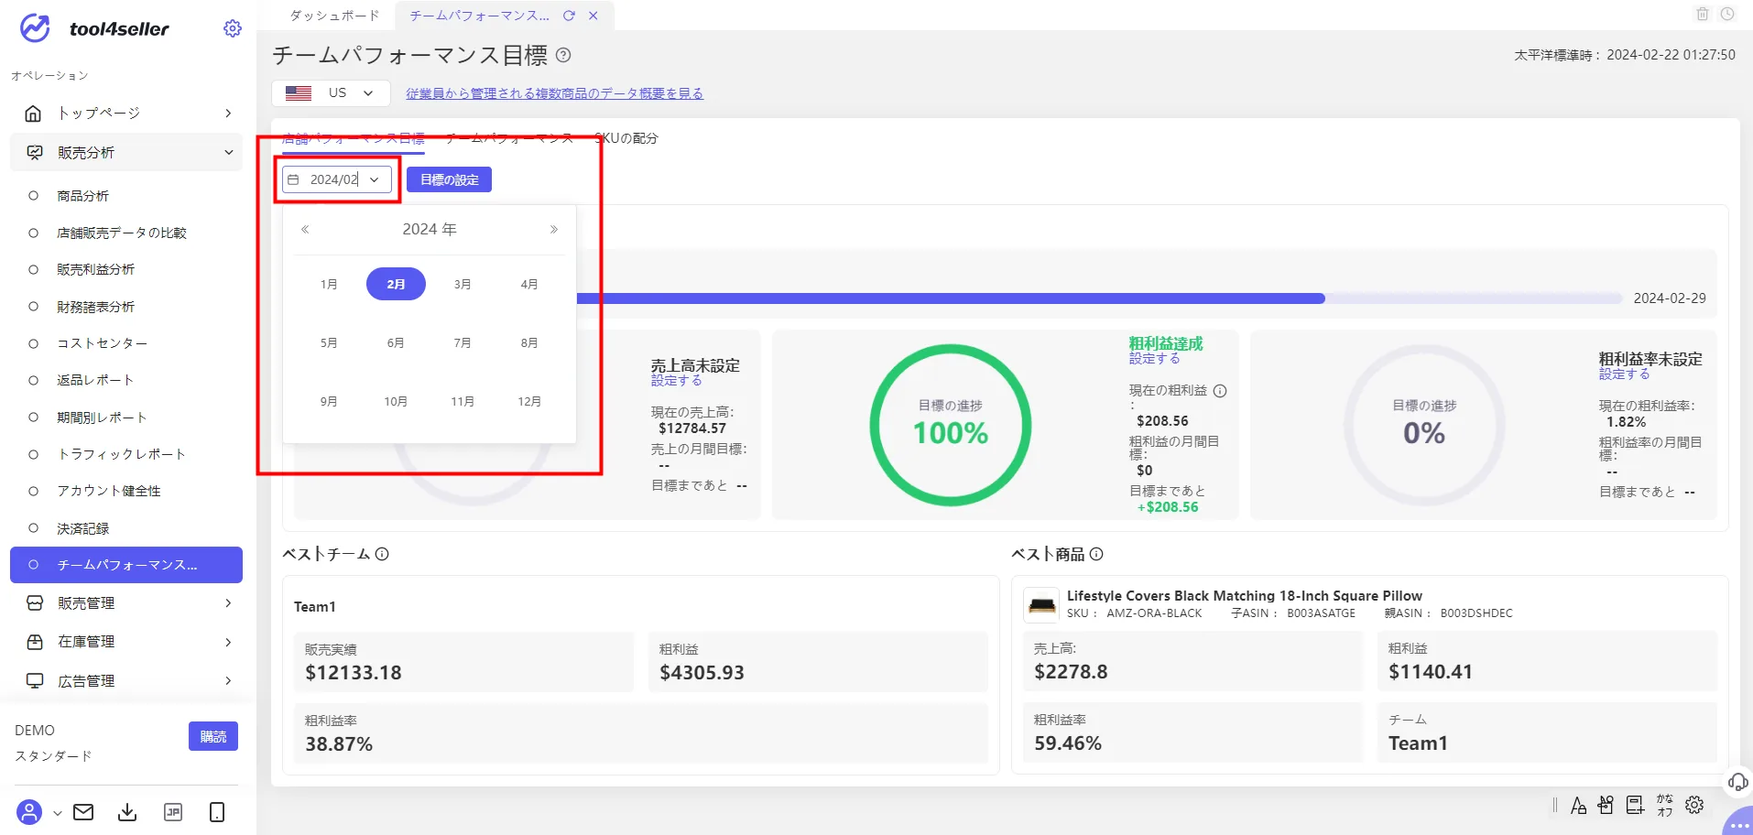Switch to the ダッシュボード tab
Image resolution: width=1753 pixels, height=835 pixels.
pos(334,16)
